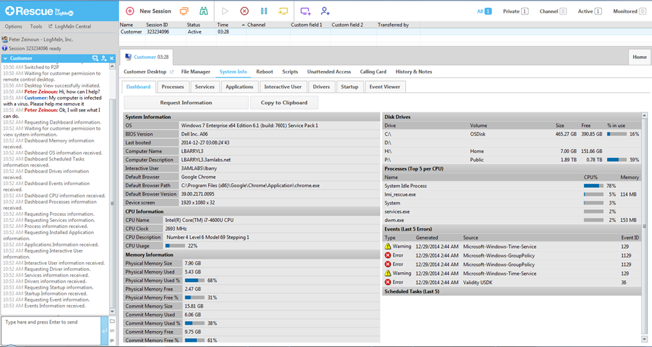Click the error icon on the Validity USDK event

point(388,282)
